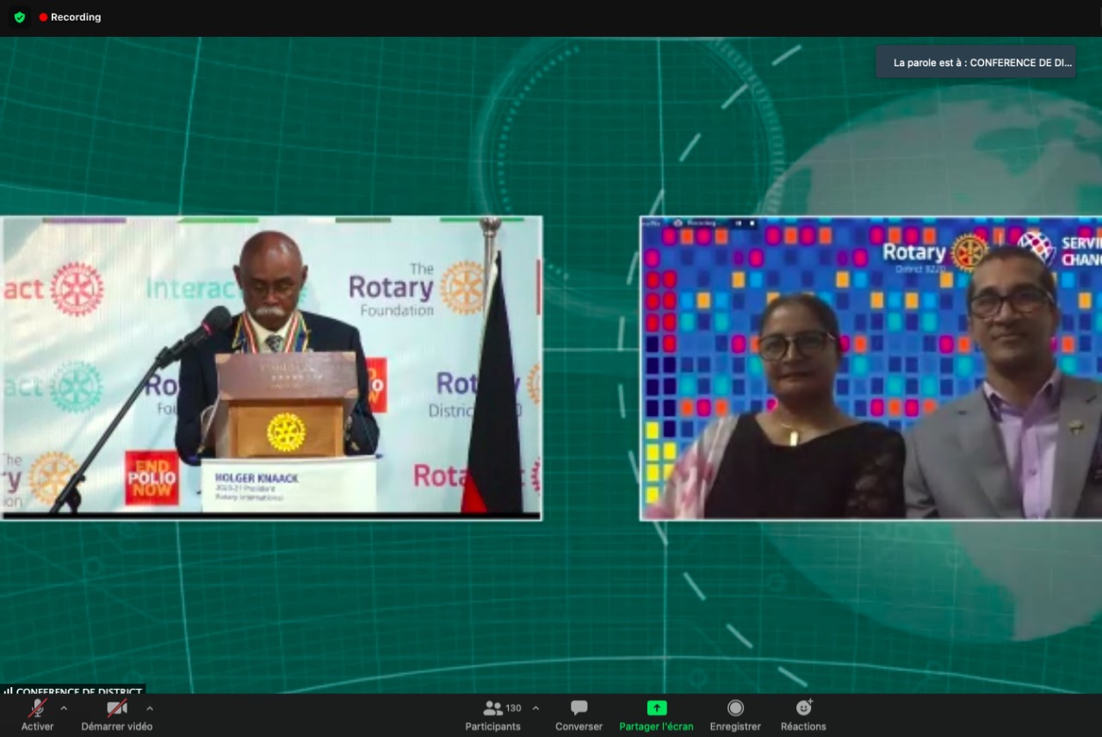
Task: Click the Recording text at top left
Action: [x=76, y=17]
